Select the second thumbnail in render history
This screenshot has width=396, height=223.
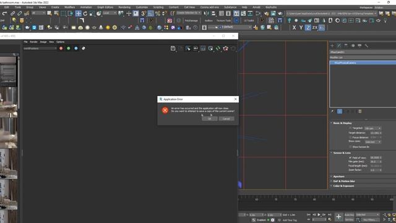tap(8, 102)
